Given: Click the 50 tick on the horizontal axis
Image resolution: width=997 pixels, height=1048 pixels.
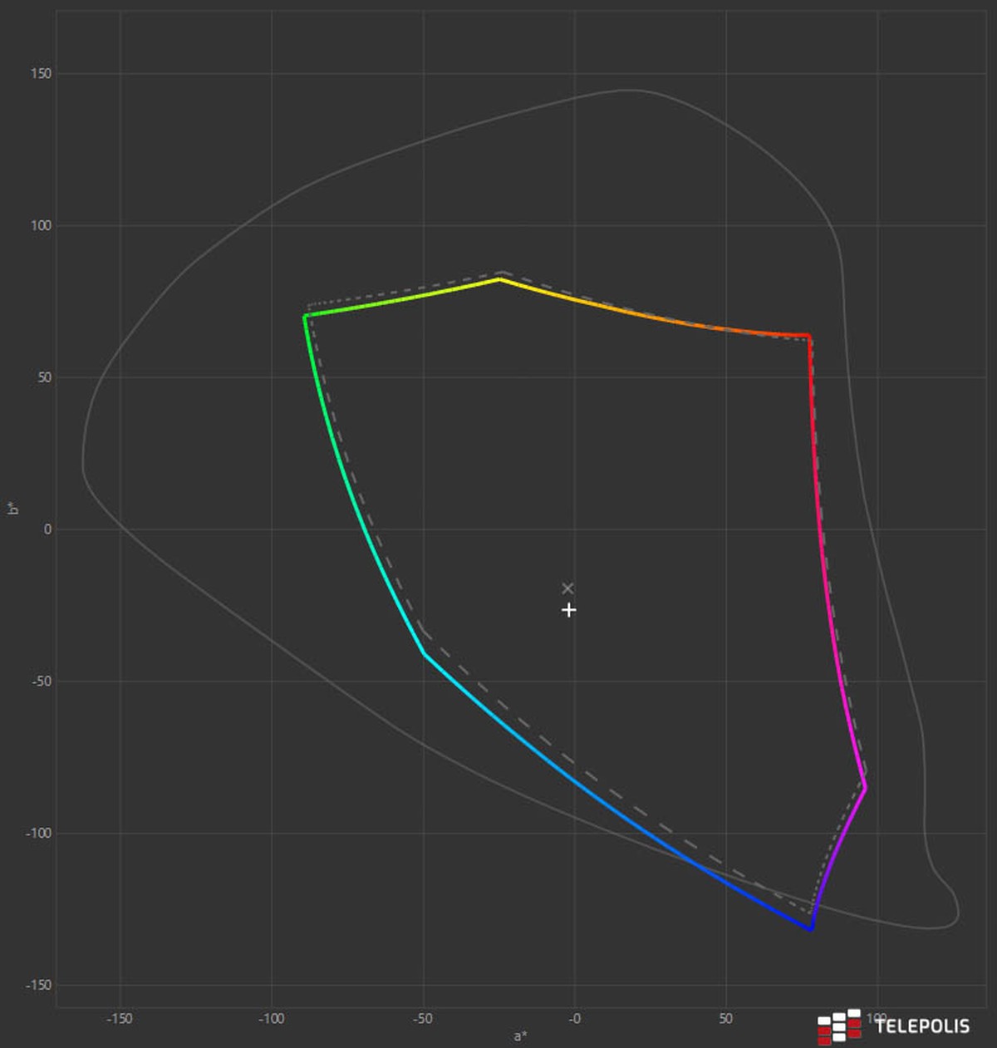Looking at the screenshot, I should pyautogui.click(x=725, y=1019).
